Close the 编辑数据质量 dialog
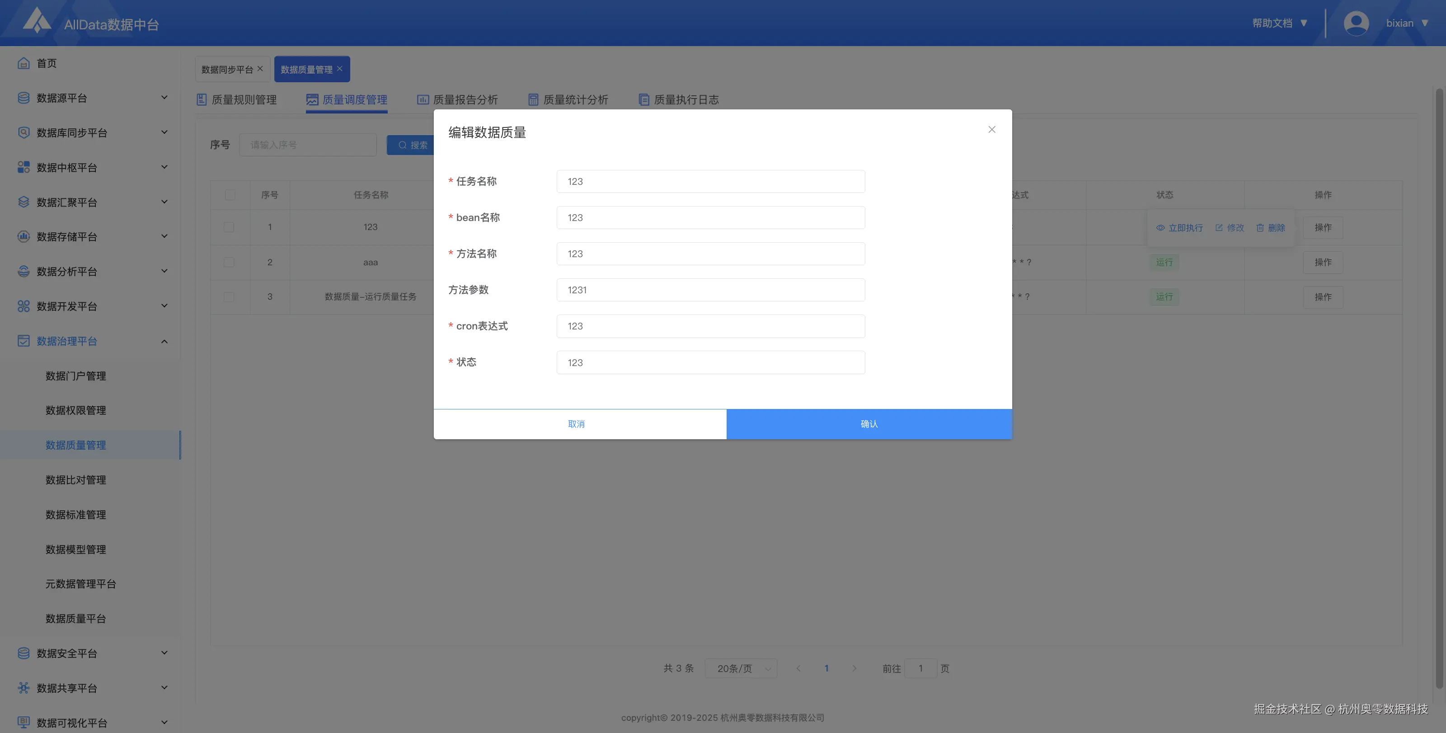 click(x=991, y=130)
